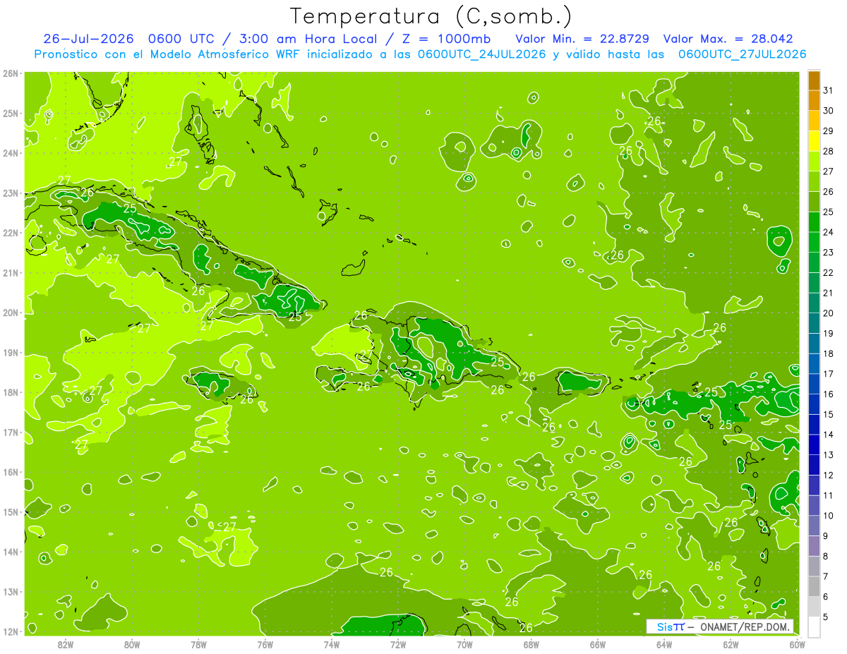Click the 15N latitude axis label
This screenshot has height=654, width=847.
10,512
